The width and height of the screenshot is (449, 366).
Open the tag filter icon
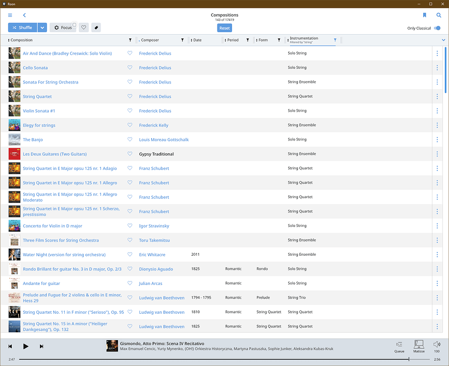click(x=96, y=27)
